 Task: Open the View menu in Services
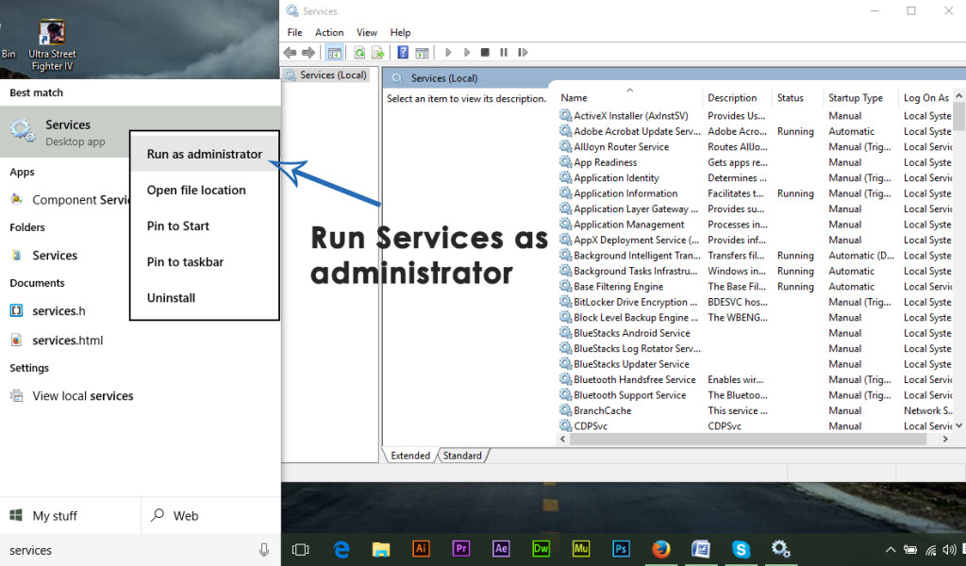[367, 32]
